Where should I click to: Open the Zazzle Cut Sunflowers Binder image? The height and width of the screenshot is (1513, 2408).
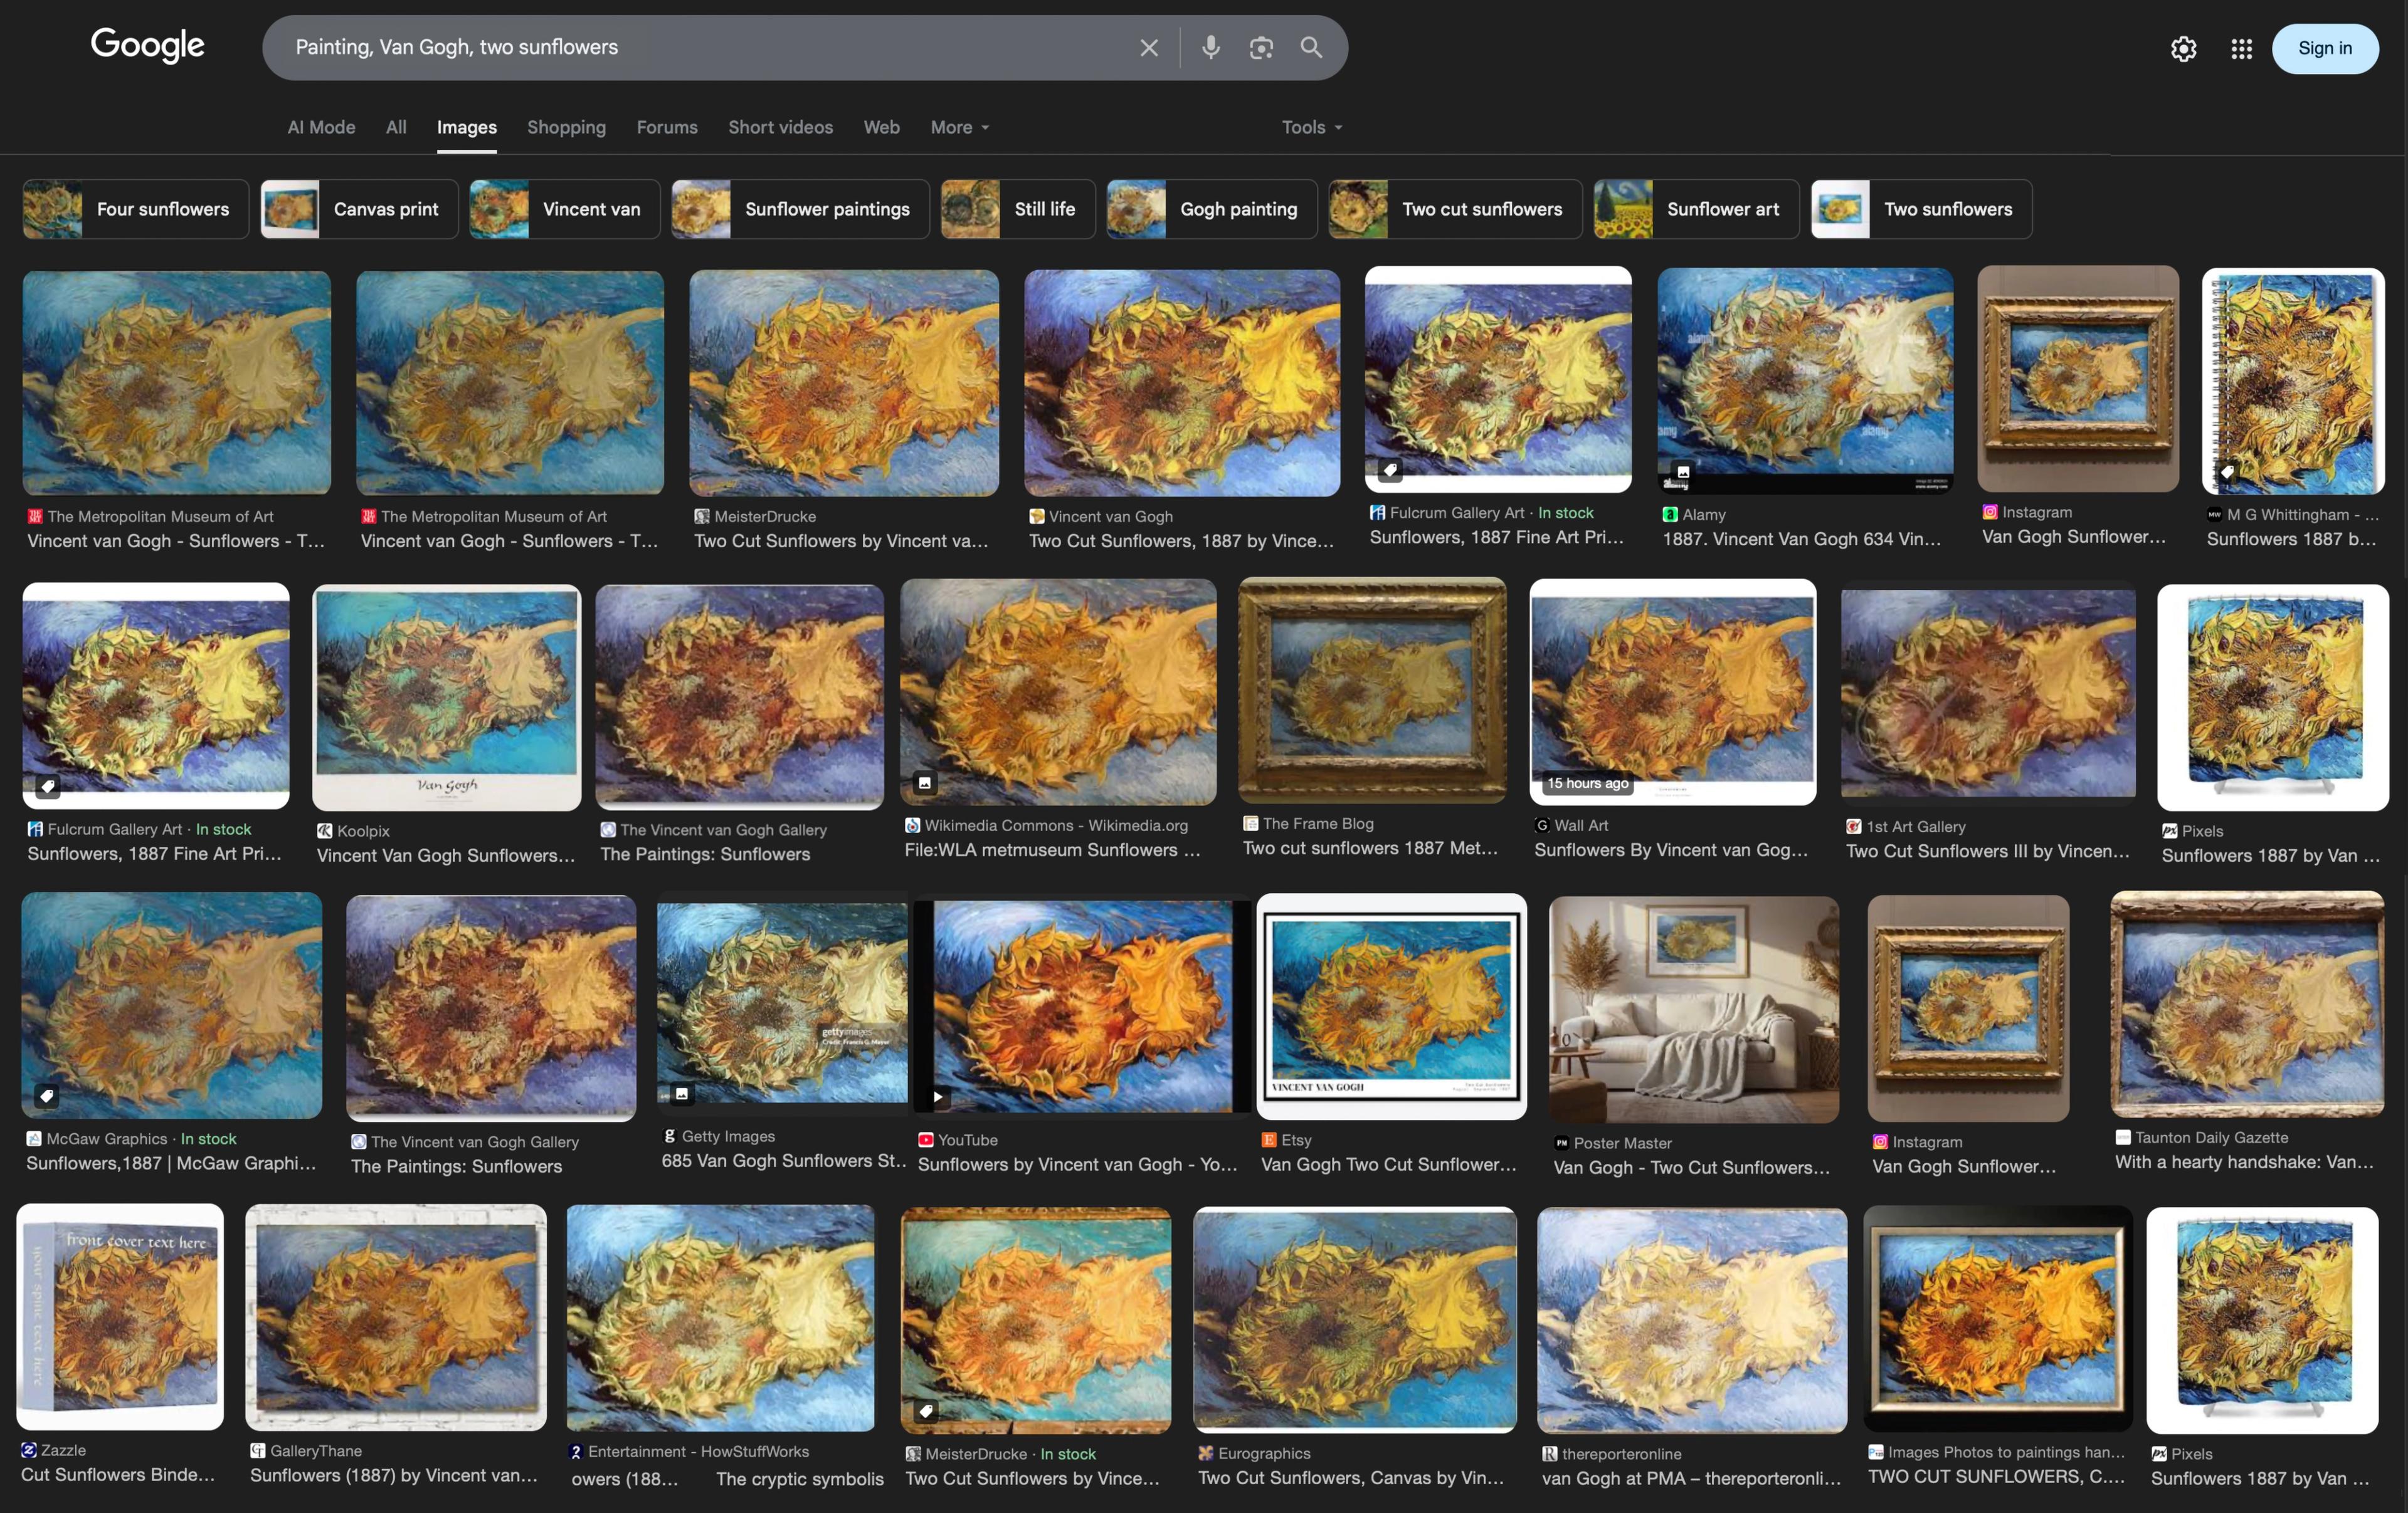click(x=120, y=1316)
